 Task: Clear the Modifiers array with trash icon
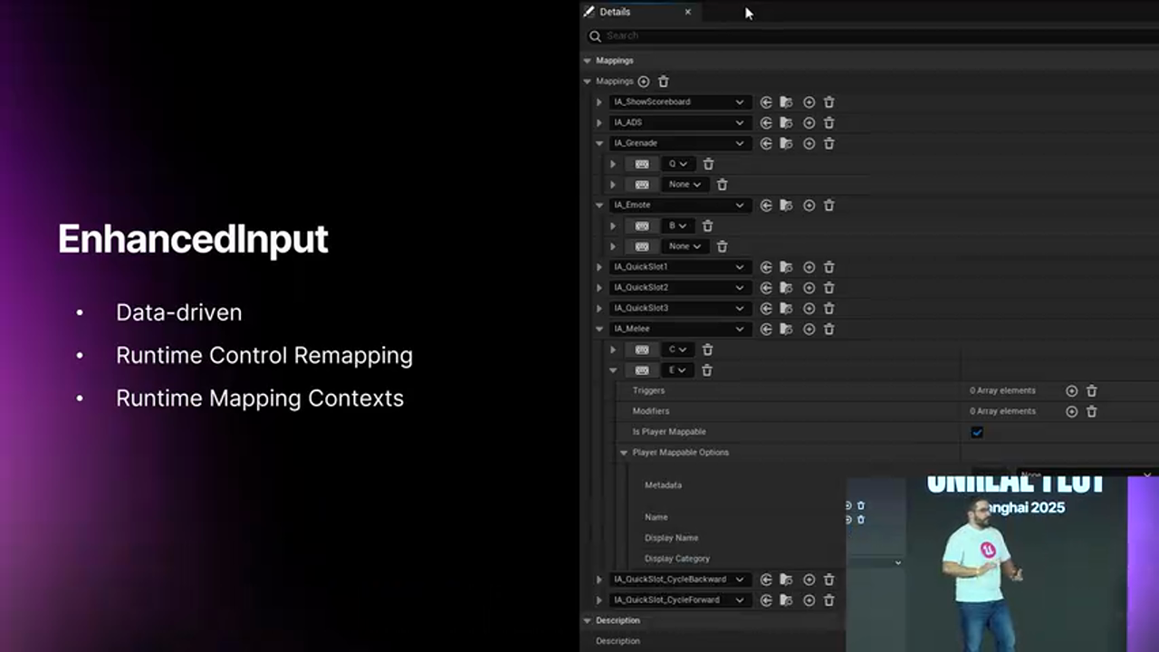(x=1092, y=411)
